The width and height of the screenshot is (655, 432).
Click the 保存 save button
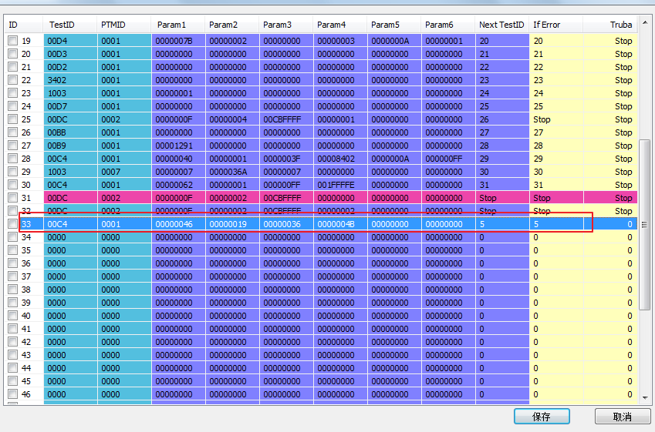[542, 417]
